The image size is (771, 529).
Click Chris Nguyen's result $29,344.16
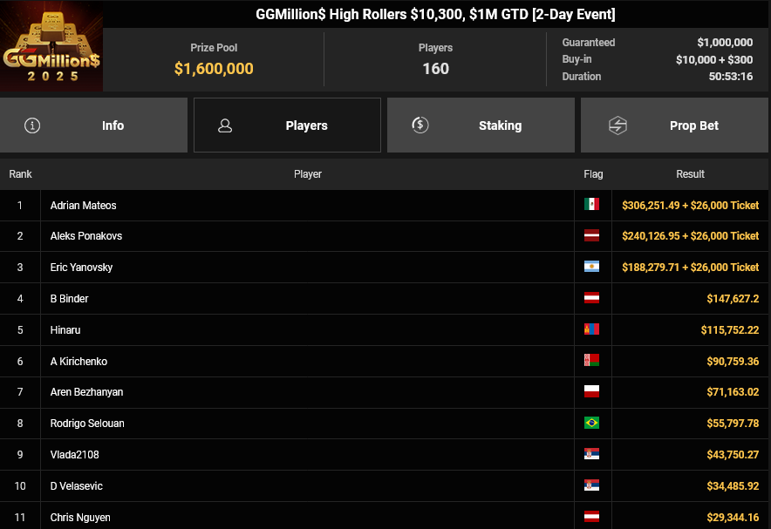pos(733,518)
